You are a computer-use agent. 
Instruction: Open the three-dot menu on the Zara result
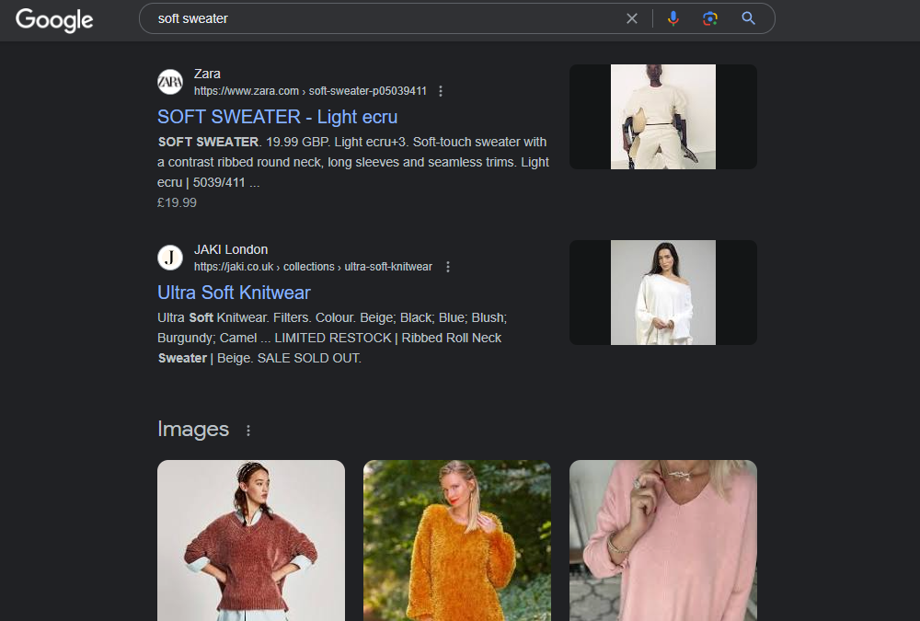[x=441, y=91]
